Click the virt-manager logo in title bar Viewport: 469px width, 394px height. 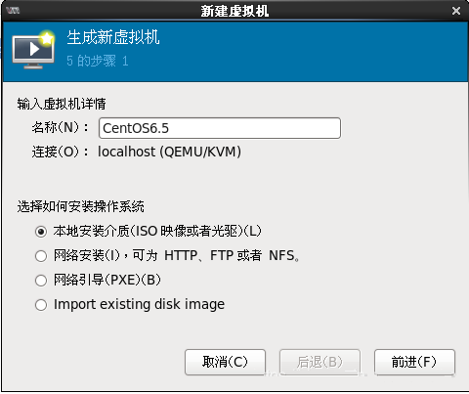(13, 11)
